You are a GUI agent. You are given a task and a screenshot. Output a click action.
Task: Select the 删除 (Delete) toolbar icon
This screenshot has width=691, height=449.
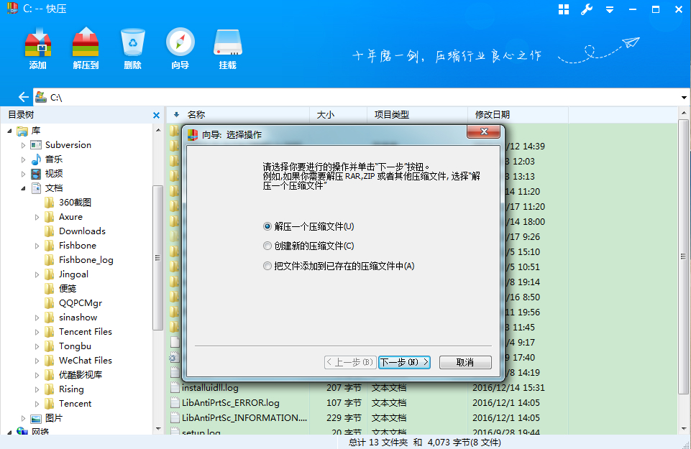point(132,47)
